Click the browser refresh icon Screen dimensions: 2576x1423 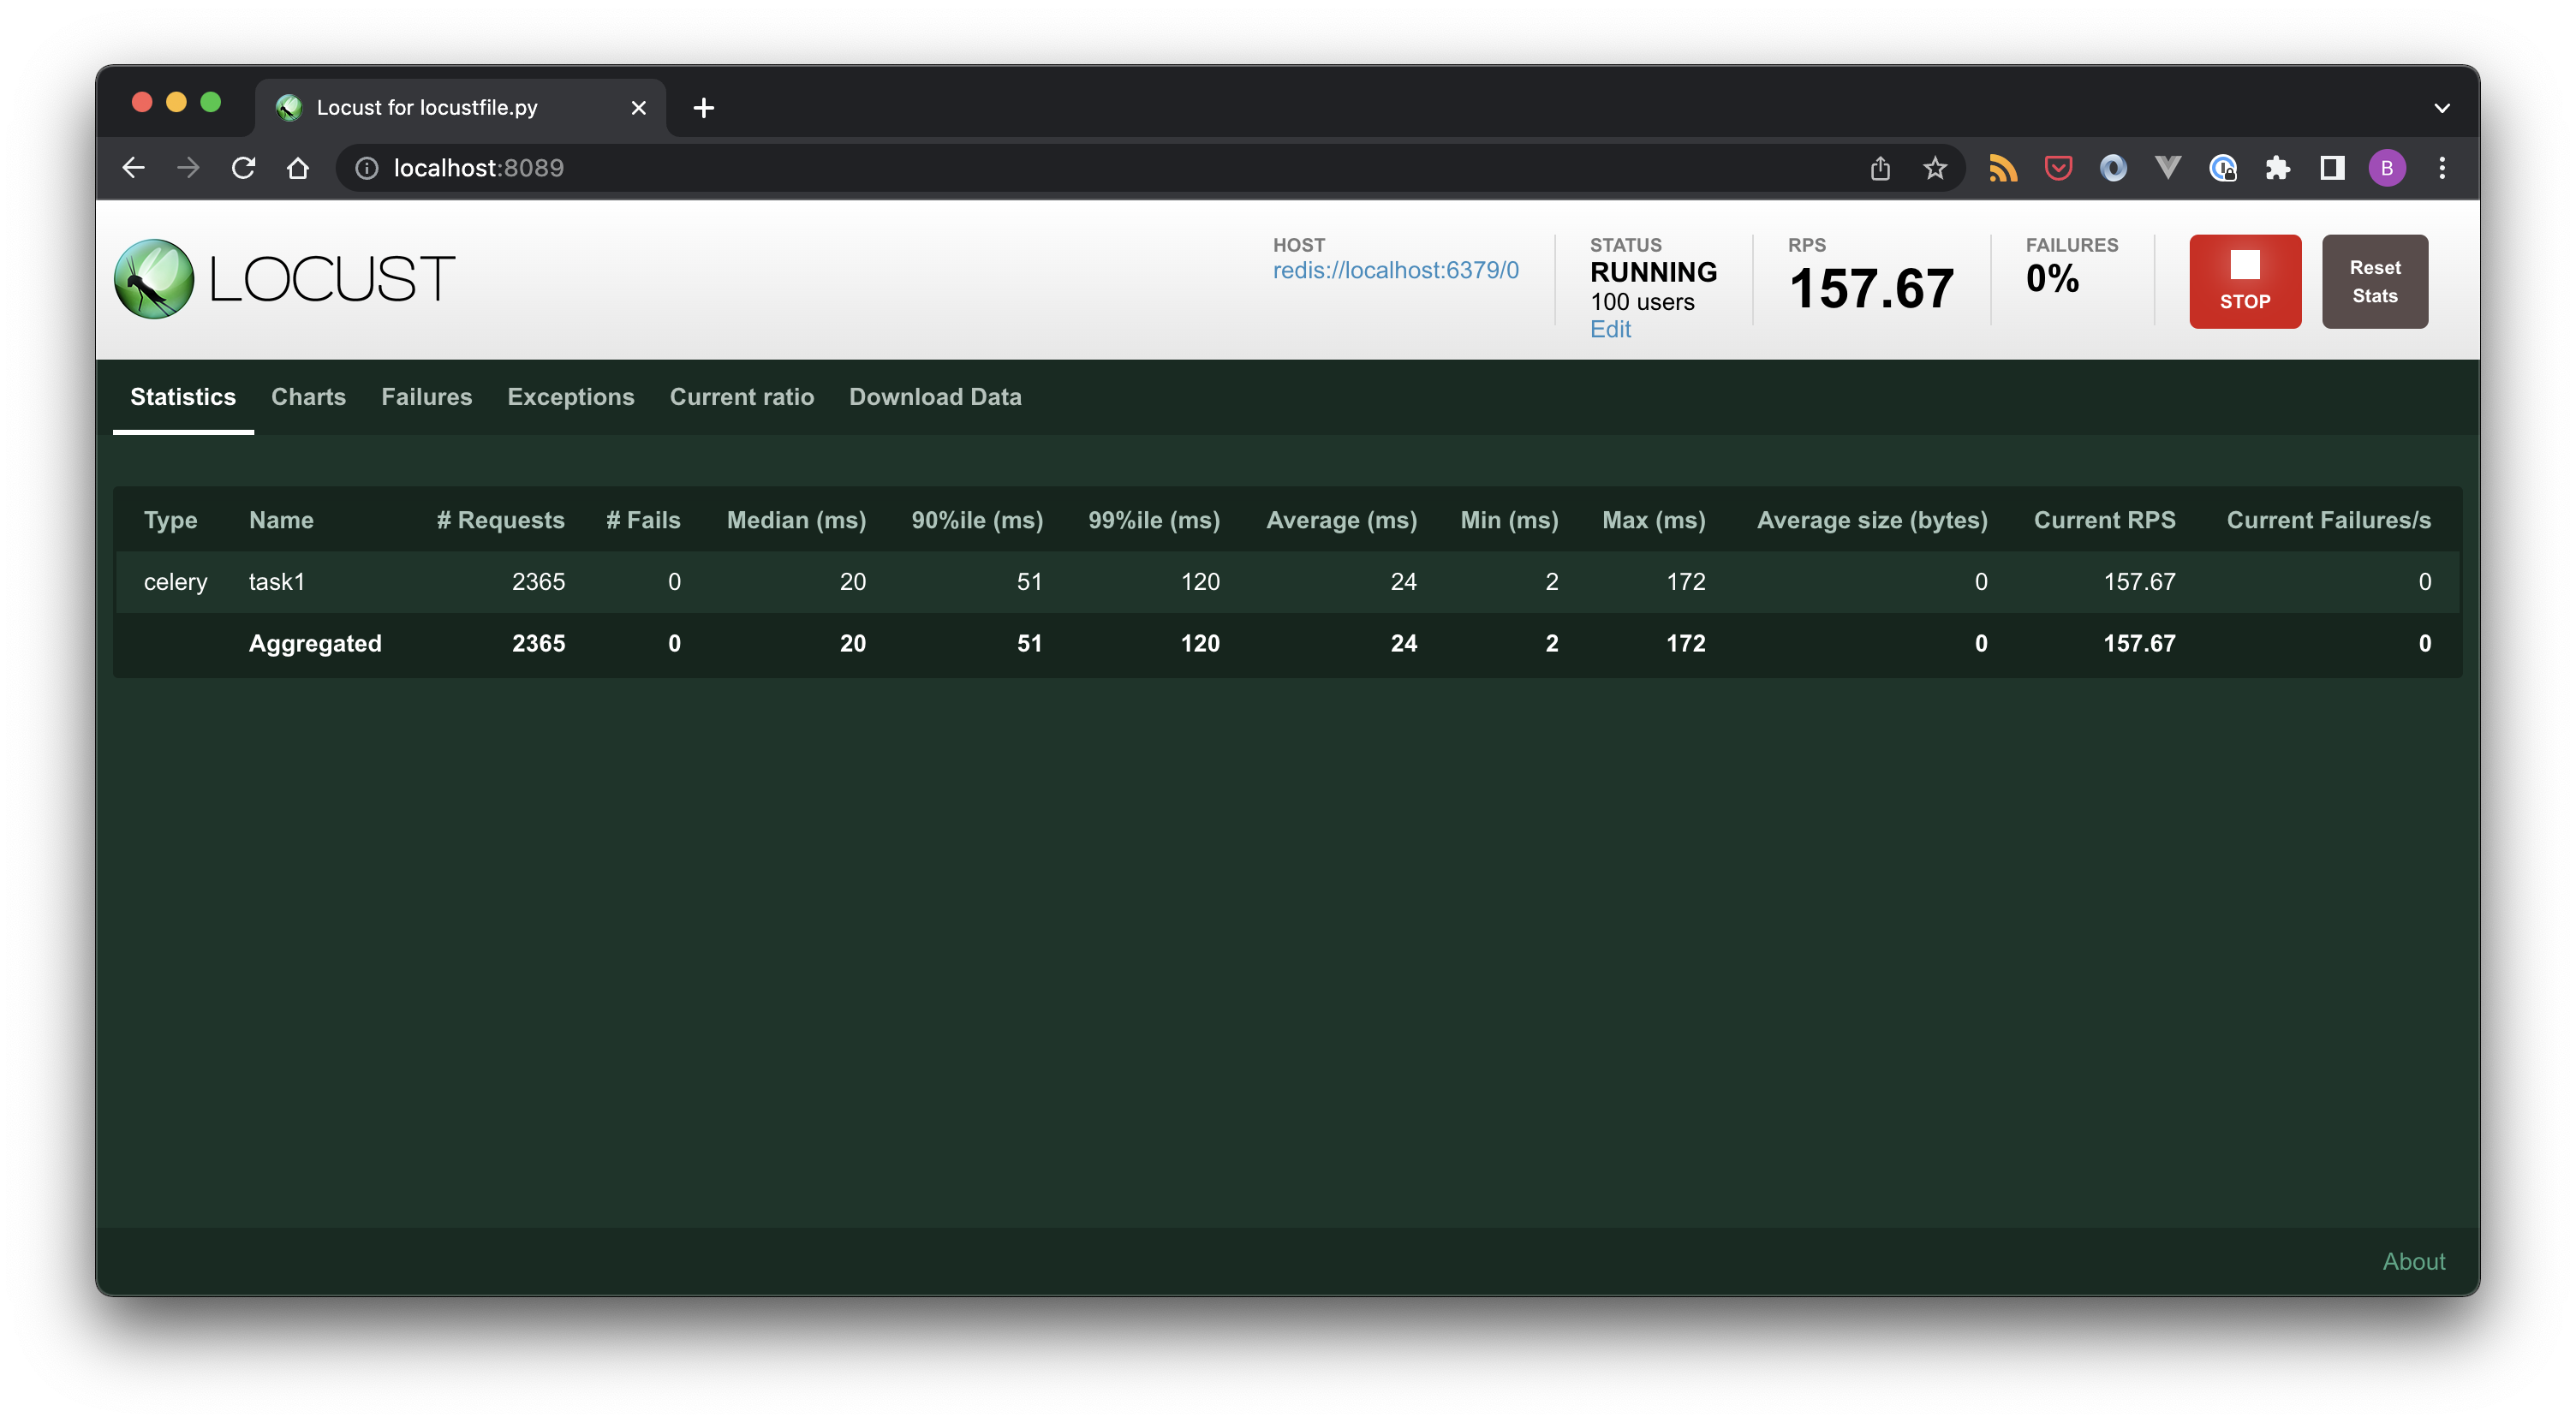coord(245,168)
